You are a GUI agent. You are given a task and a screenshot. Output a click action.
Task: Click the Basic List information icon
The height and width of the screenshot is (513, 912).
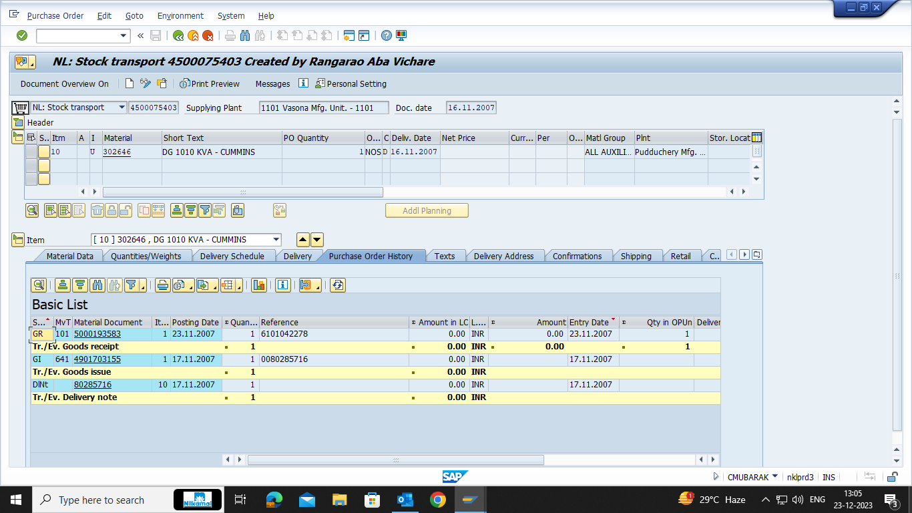[x=283, y=285]
